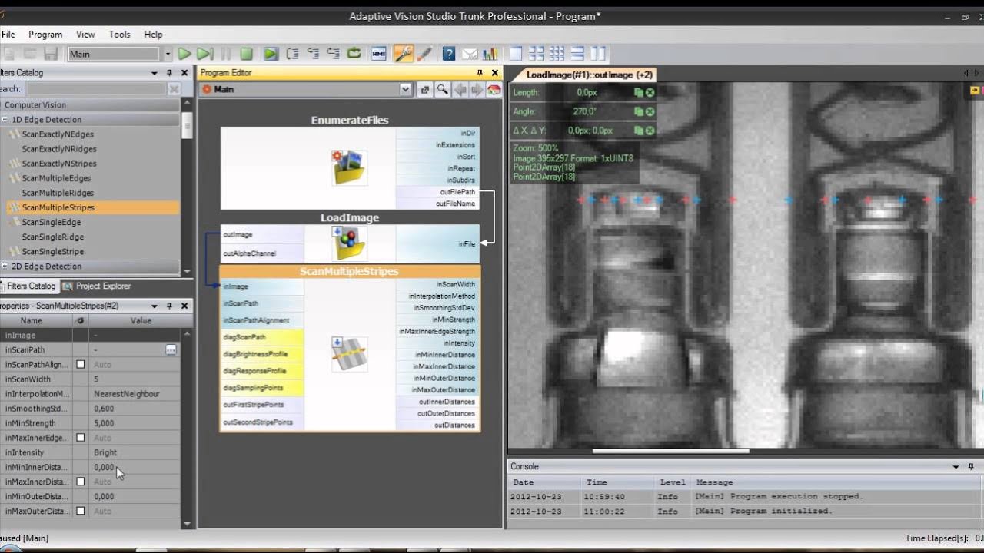984x553 pixels.
Task: Toggle the inMaxOuterDistance Auto checkbox
Action: (80, 511)
